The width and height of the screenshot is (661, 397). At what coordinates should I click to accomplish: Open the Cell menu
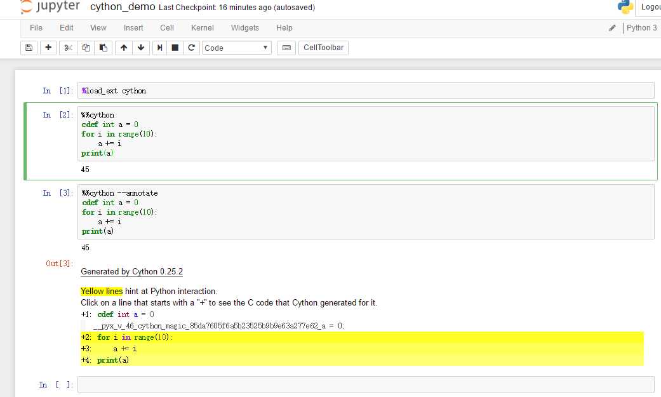point(167,28)
